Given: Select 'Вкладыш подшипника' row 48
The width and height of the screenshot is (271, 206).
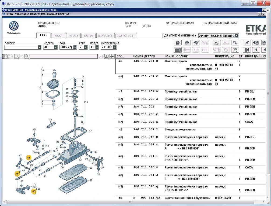Looking at the screenshot, I should [x=191, y=130].
